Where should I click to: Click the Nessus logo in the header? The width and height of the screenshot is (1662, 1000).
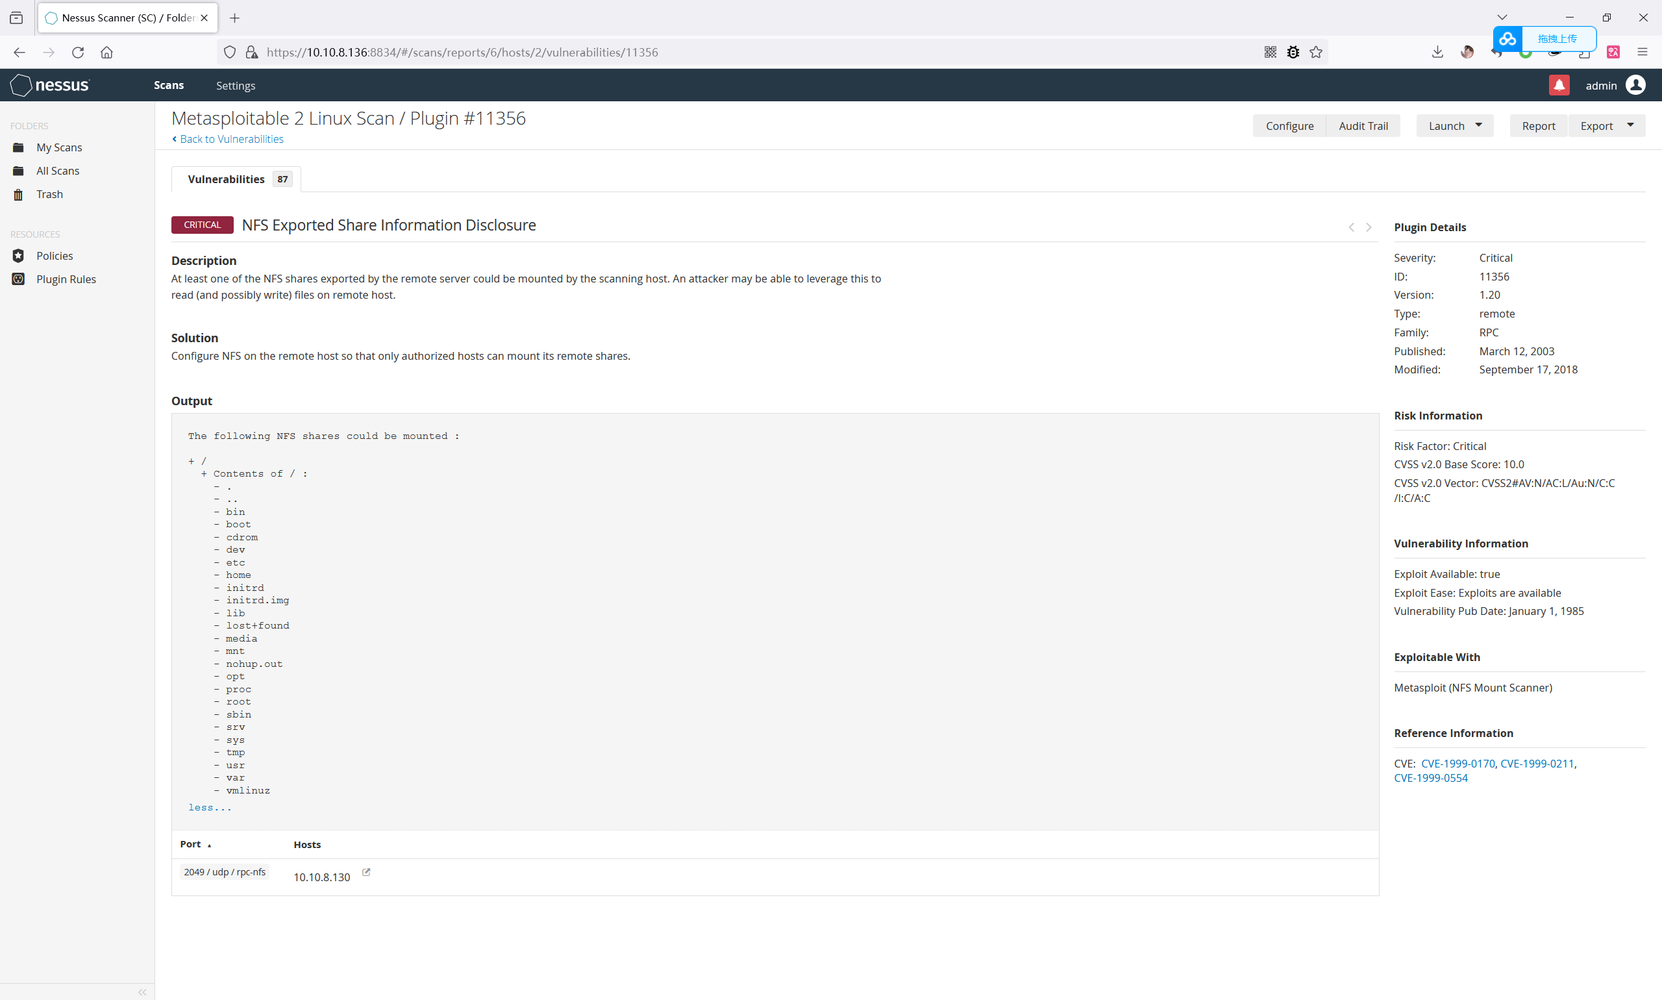50,85
